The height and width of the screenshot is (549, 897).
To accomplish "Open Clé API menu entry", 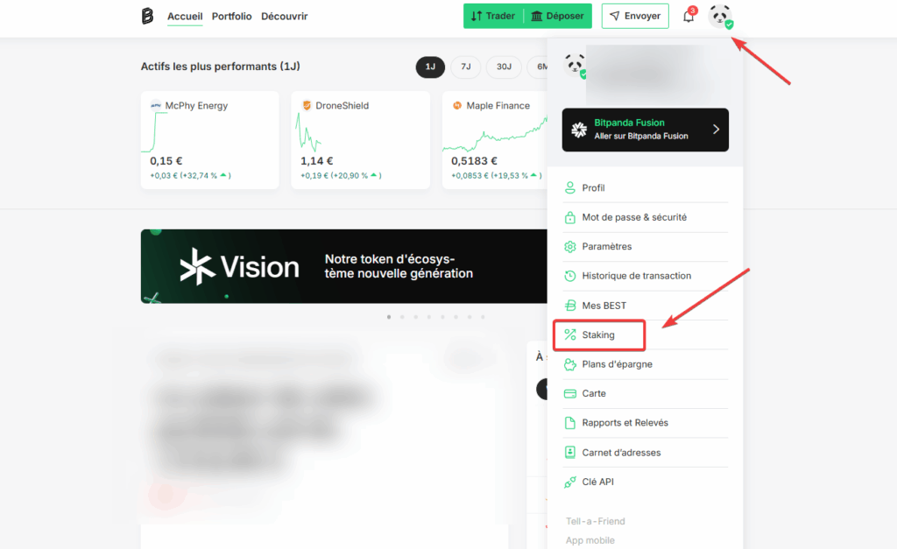I will click(x=646, y=482).
